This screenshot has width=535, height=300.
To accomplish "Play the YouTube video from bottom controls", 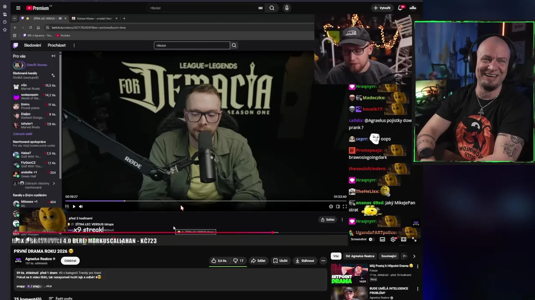I will tap(17, 240).
